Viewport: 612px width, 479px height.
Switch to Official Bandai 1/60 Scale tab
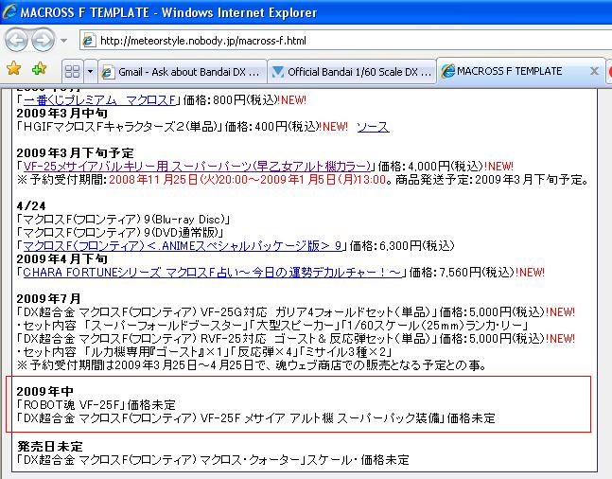352,72
